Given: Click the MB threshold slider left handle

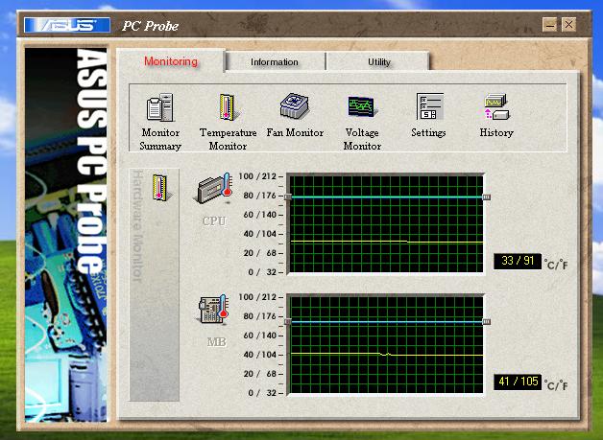Looking at the screenshot, I should coord(288,322).
